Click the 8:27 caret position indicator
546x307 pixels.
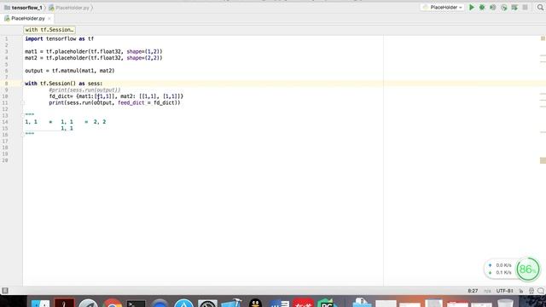click(473, 291)
